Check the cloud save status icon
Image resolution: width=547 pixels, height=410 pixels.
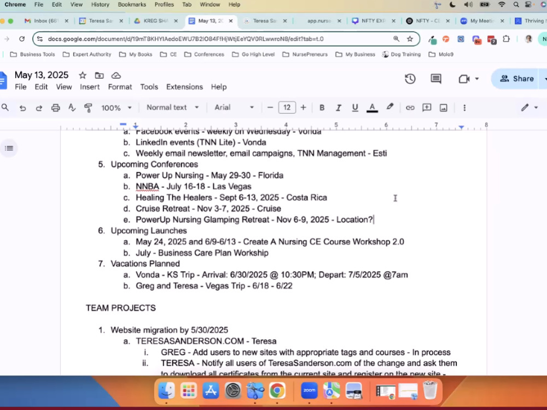[116, 75]
